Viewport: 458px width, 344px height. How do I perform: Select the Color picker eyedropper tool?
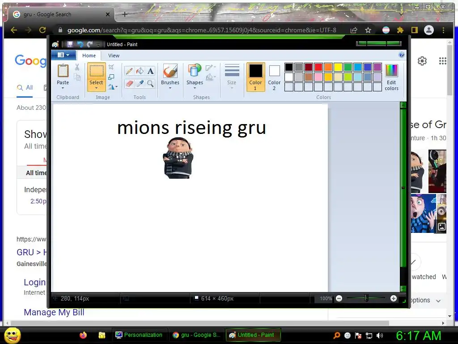[140, 84]
